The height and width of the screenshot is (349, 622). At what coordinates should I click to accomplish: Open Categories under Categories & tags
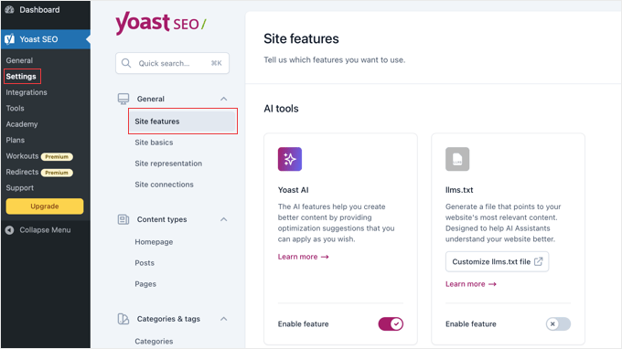pyautogui.click(x=154, y=341)
